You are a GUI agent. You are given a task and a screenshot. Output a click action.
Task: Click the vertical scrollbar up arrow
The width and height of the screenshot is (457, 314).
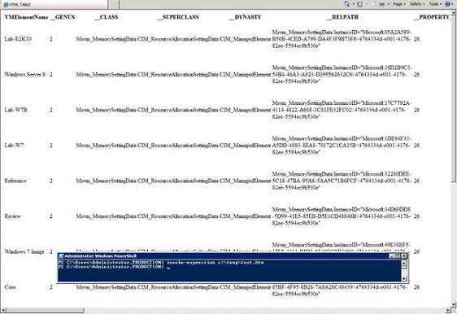454,12
